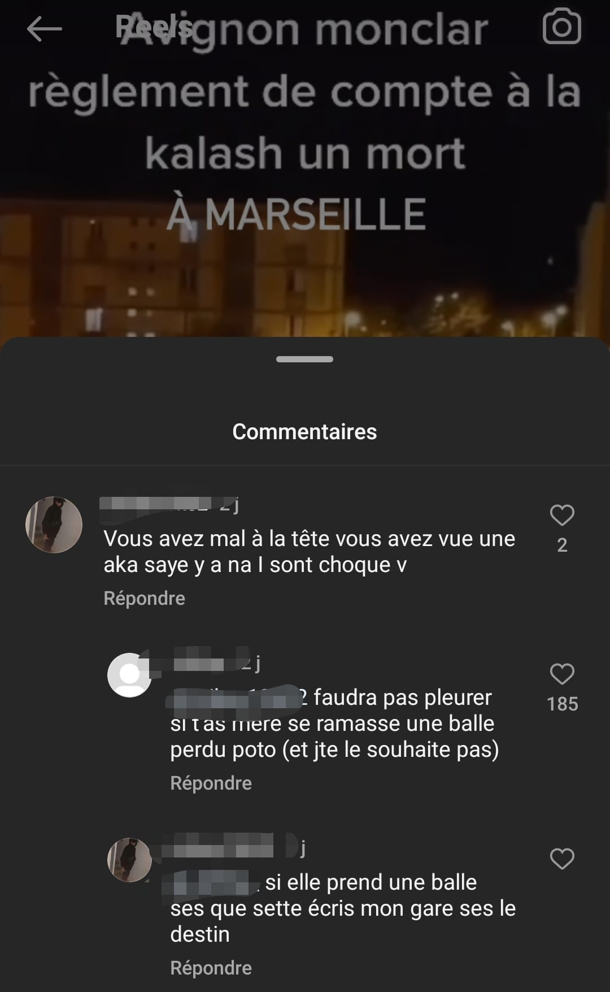Reply to the 'faudra pas pleurer' comment

click(x=211, y=783)
